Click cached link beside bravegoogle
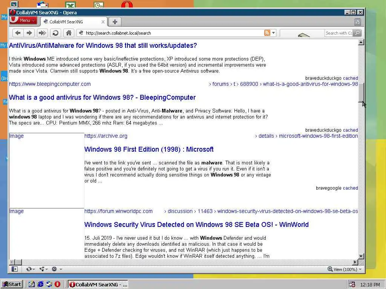Viewport: 386px width, 289px height. coord(350,188)
